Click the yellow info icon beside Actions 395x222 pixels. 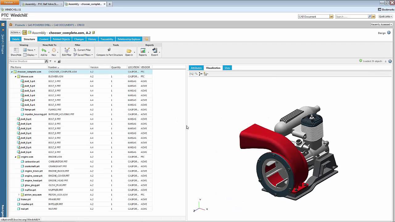[x=25, y=32]
